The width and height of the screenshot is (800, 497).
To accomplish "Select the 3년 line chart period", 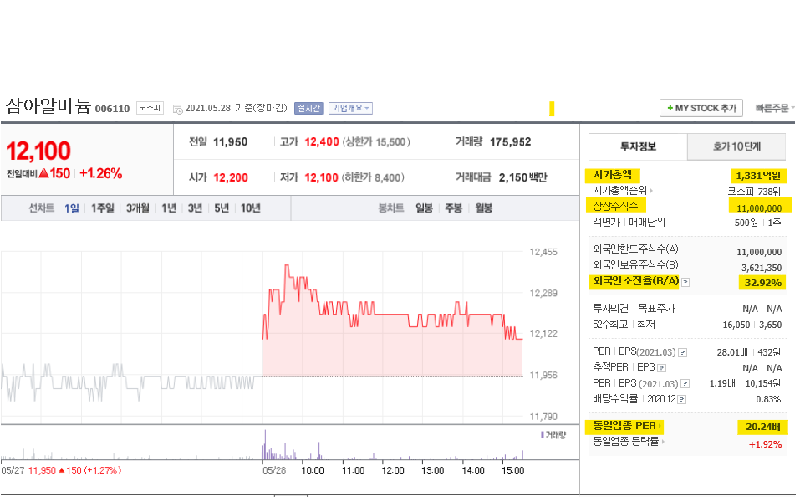I will click(195, 208).
